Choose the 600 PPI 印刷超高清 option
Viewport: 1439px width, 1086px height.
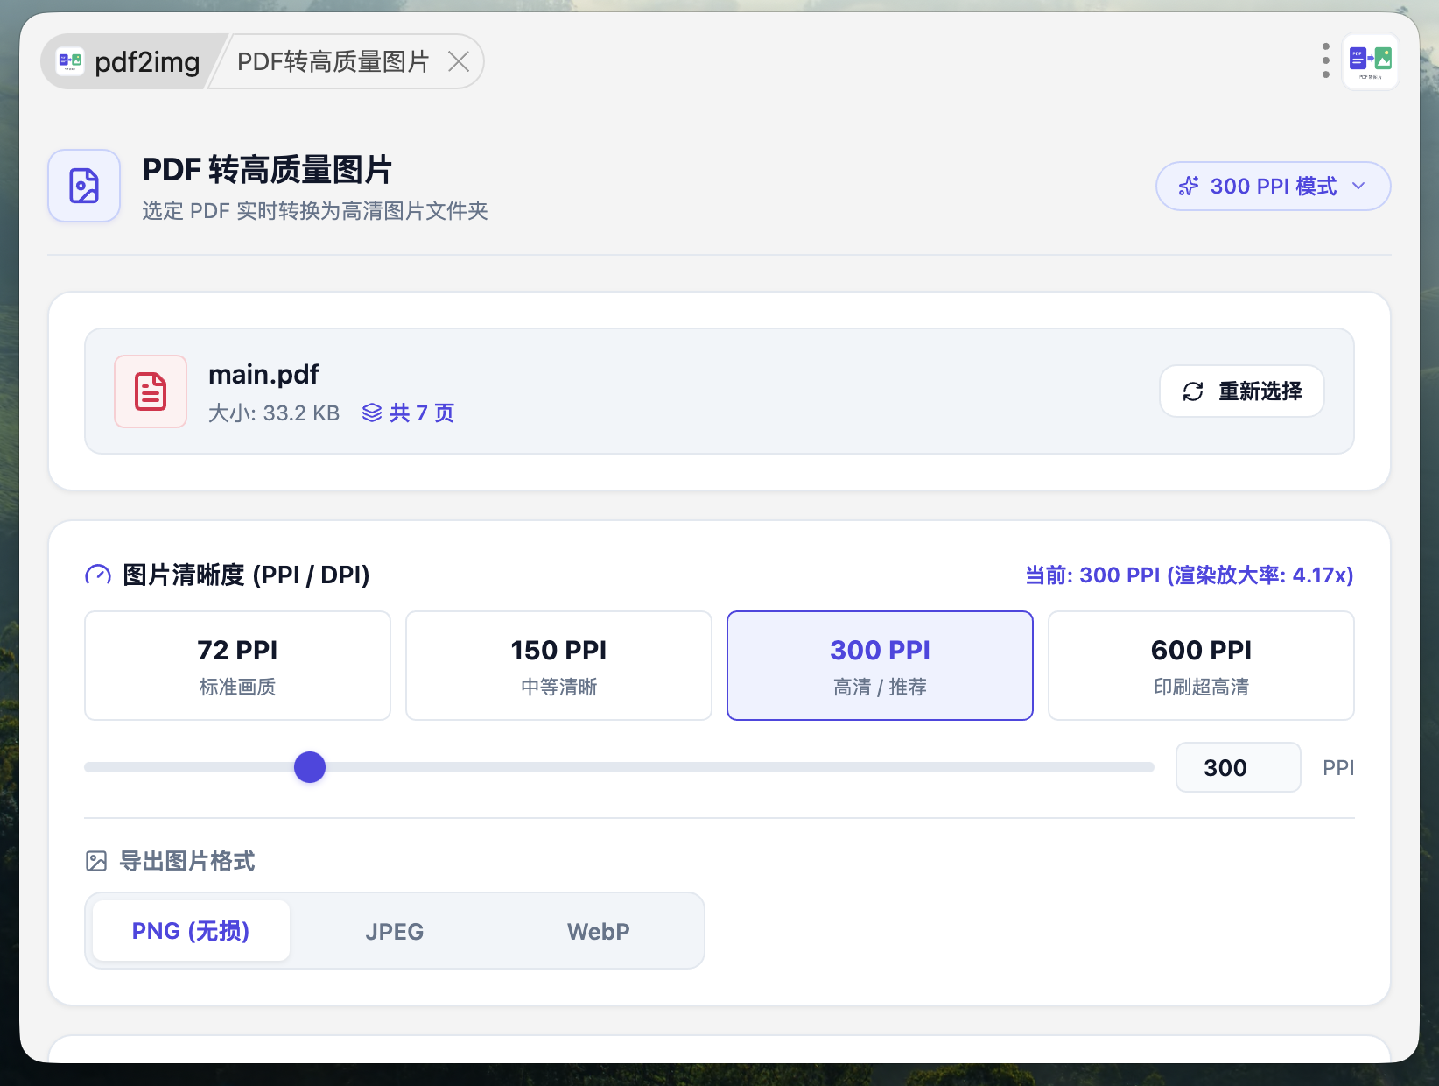(x=1201, y=666)
